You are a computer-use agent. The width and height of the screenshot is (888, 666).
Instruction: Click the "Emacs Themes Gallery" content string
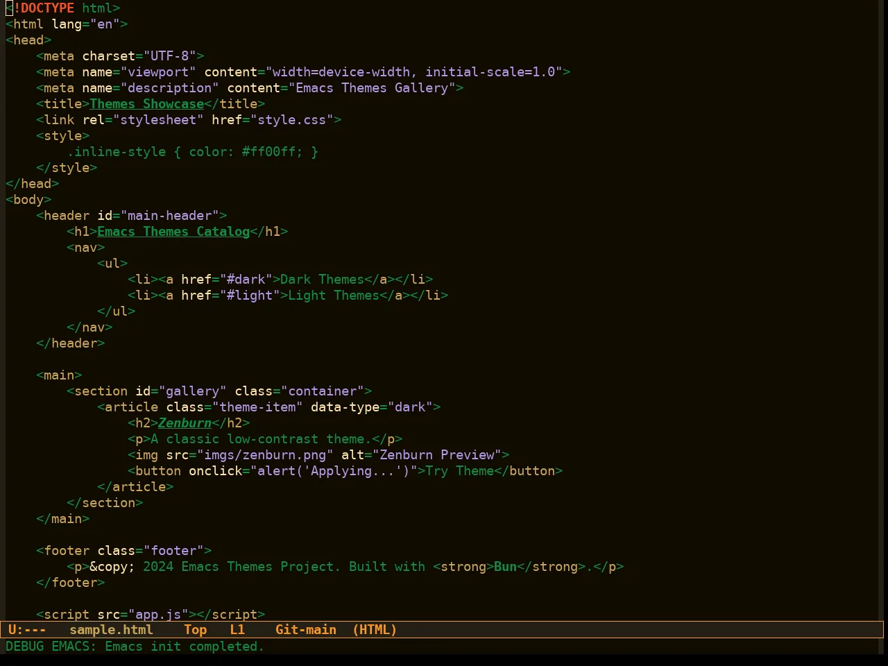click(372, 88)
